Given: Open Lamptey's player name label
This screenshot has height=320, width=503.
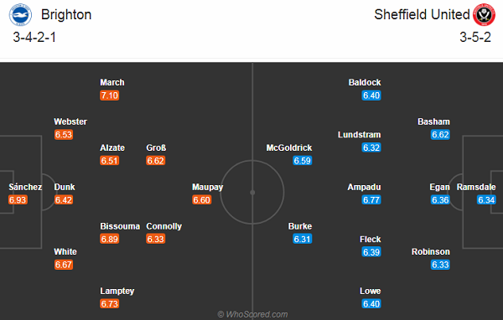Looking at the screenshot, I should pos(117,292).
